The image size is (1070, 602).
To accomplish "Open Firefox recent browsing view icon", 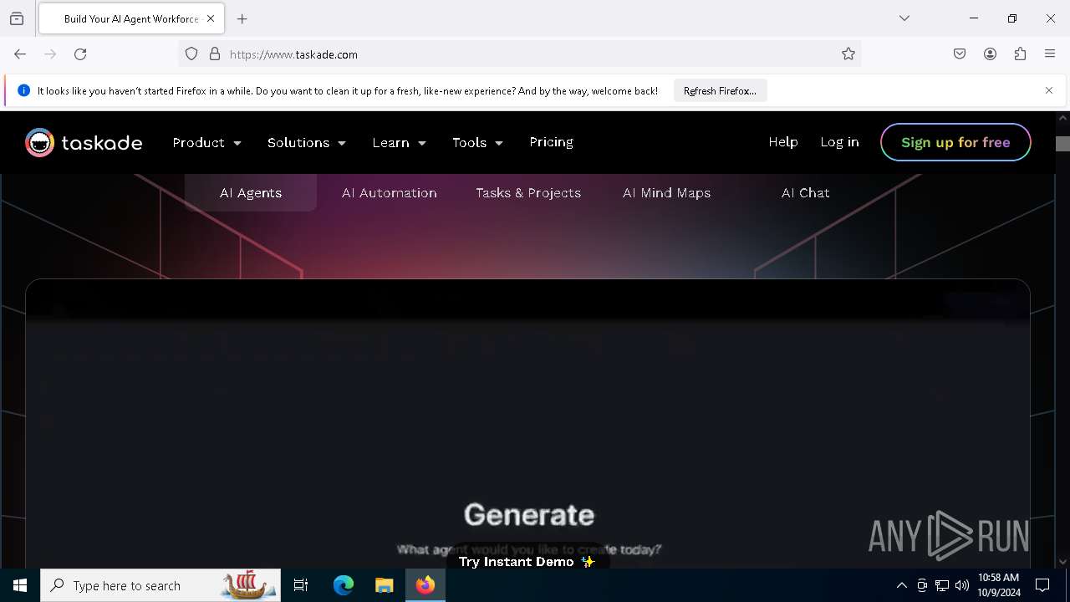I will click(17, 18).
